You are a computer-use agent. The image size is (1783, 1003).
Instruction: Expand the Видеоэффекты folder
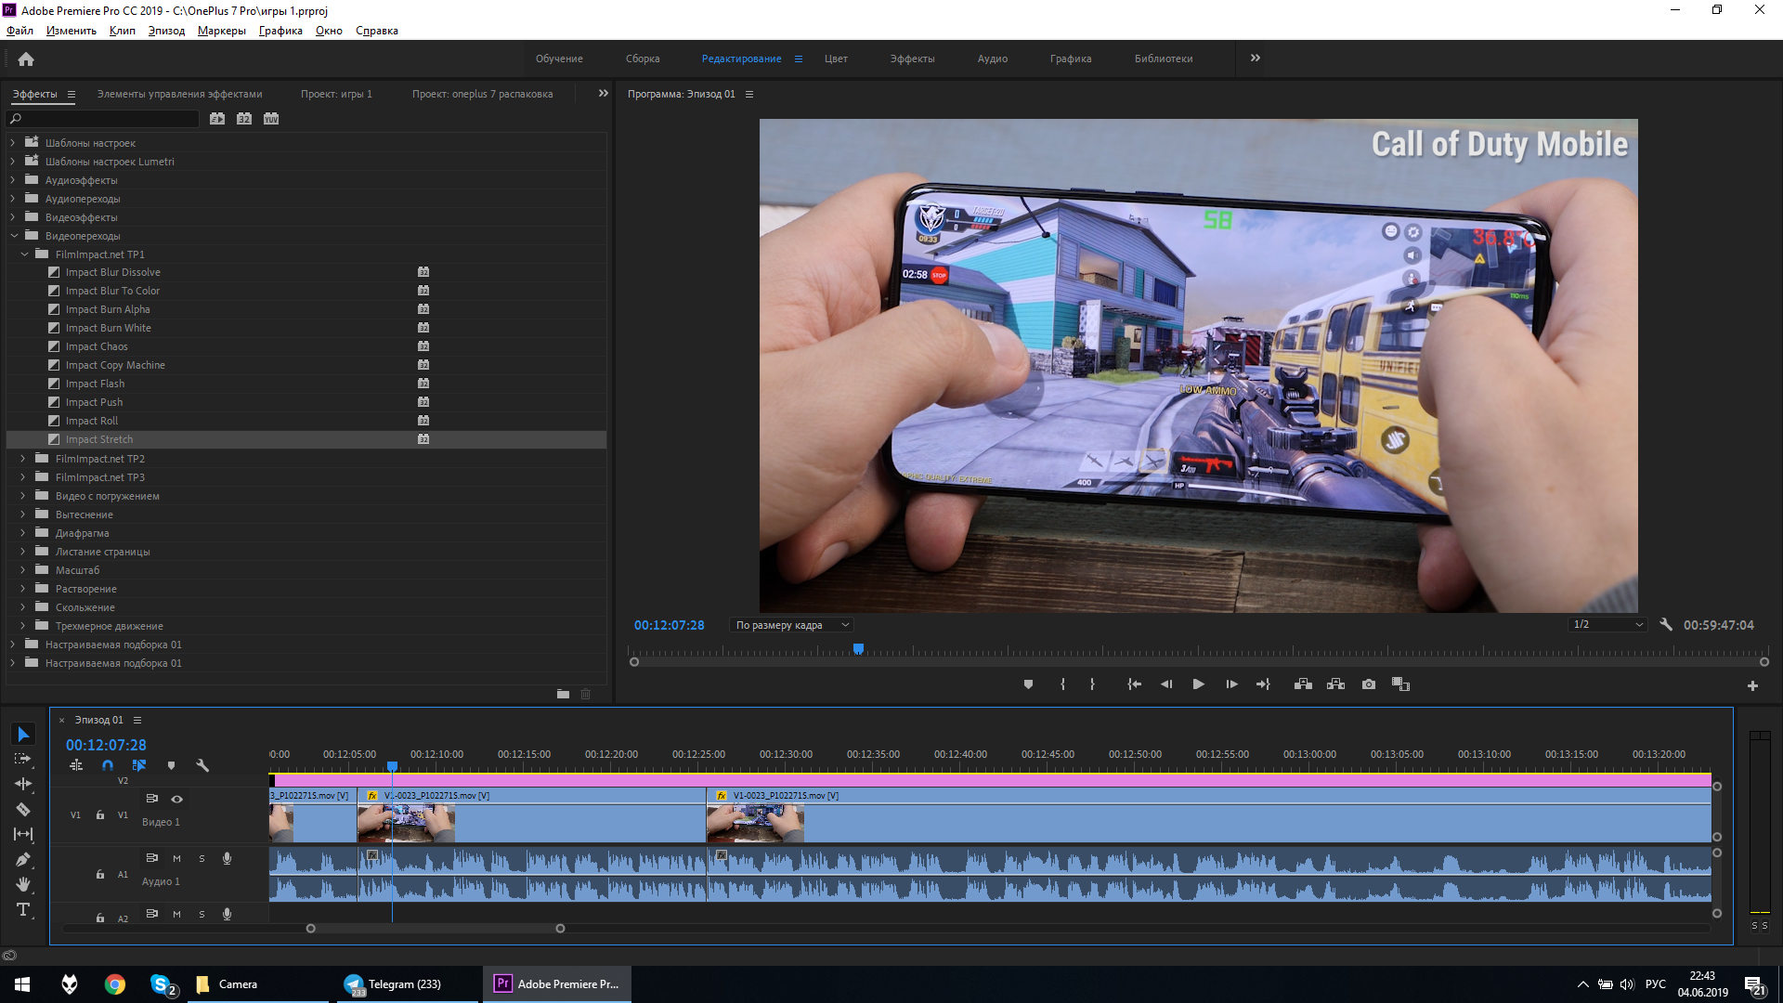[x=13, y=217]
